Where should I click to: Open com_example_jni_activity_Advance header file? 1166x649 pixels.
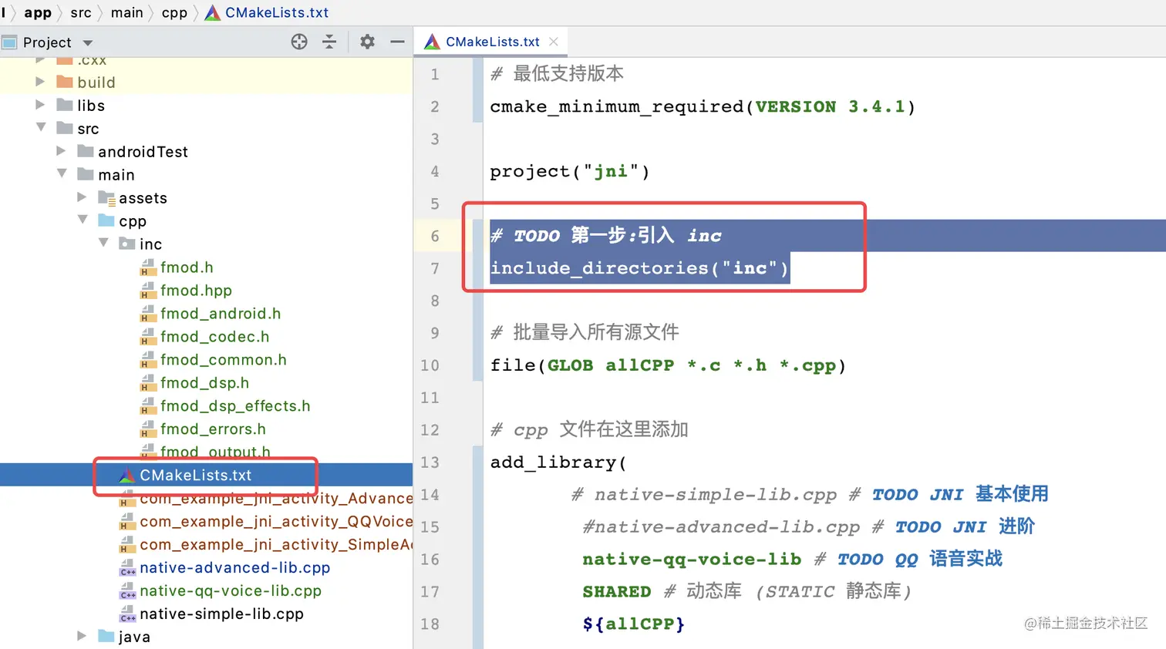(x=276, y=499)
